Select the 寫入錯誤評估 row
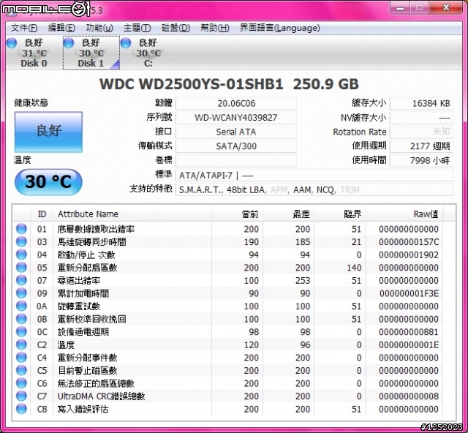The height and width of the screenshot is (433, 468). point(228,409)
